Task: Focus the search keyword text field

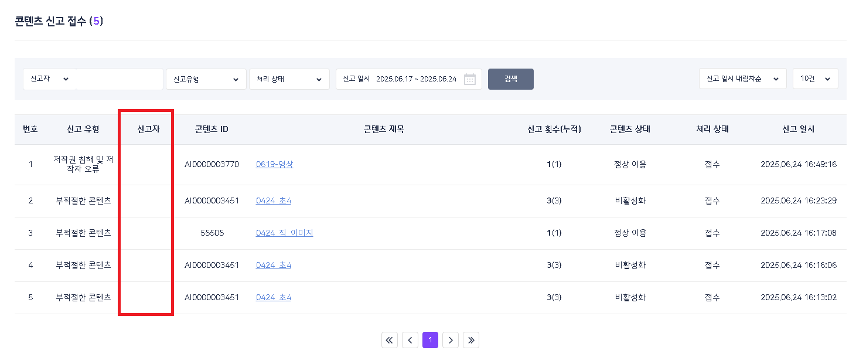Action: (119, 79)
